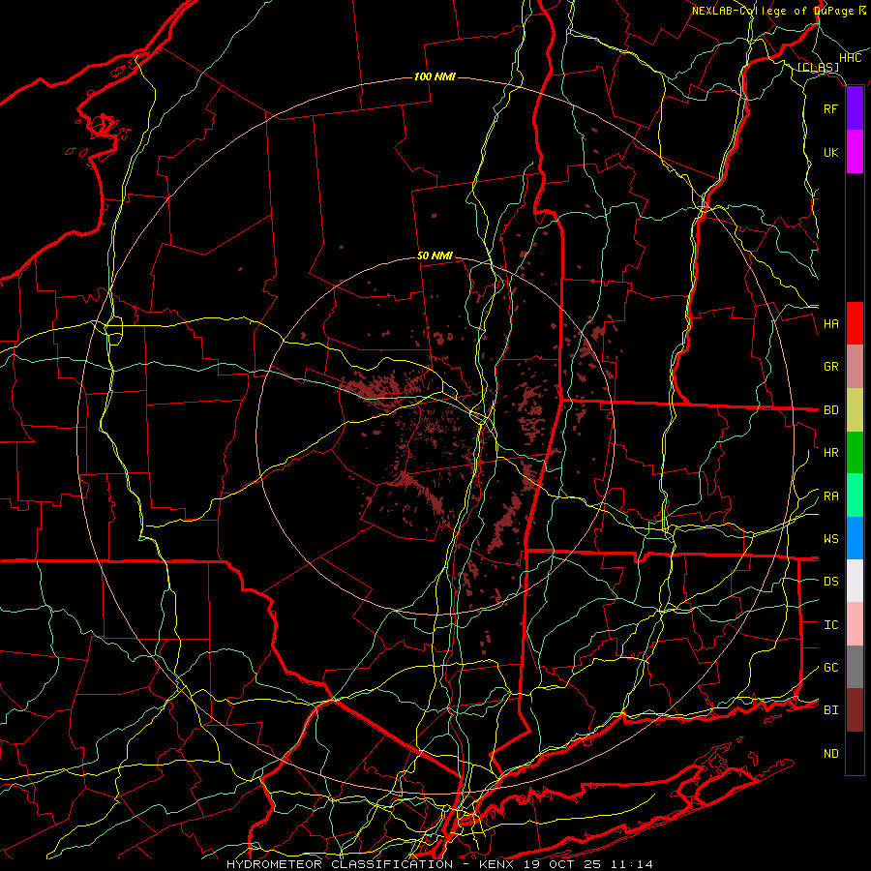Click the BD legend label
This screenshot has height=871, width=871.
click(x=831, y=410)
